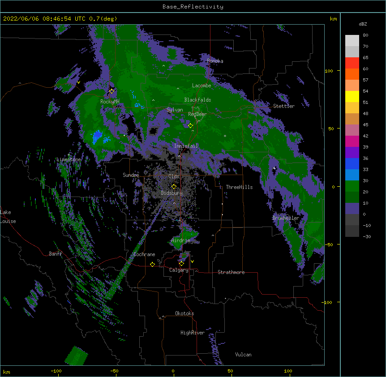Click the Limestone label
The height and width of the screenshot is (377, 386).
coord(69,159)
